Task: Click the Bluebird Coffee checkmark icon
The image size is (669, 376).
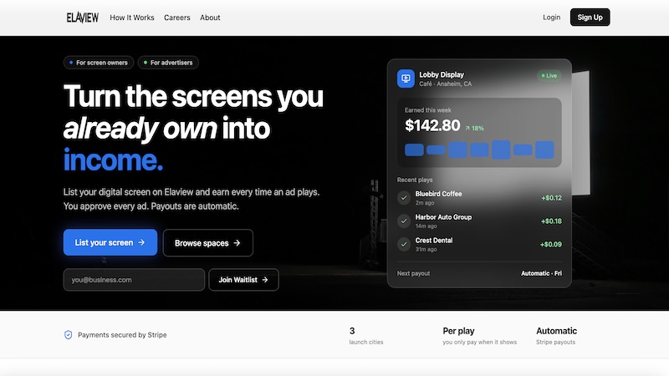Action: coord(404,198)
